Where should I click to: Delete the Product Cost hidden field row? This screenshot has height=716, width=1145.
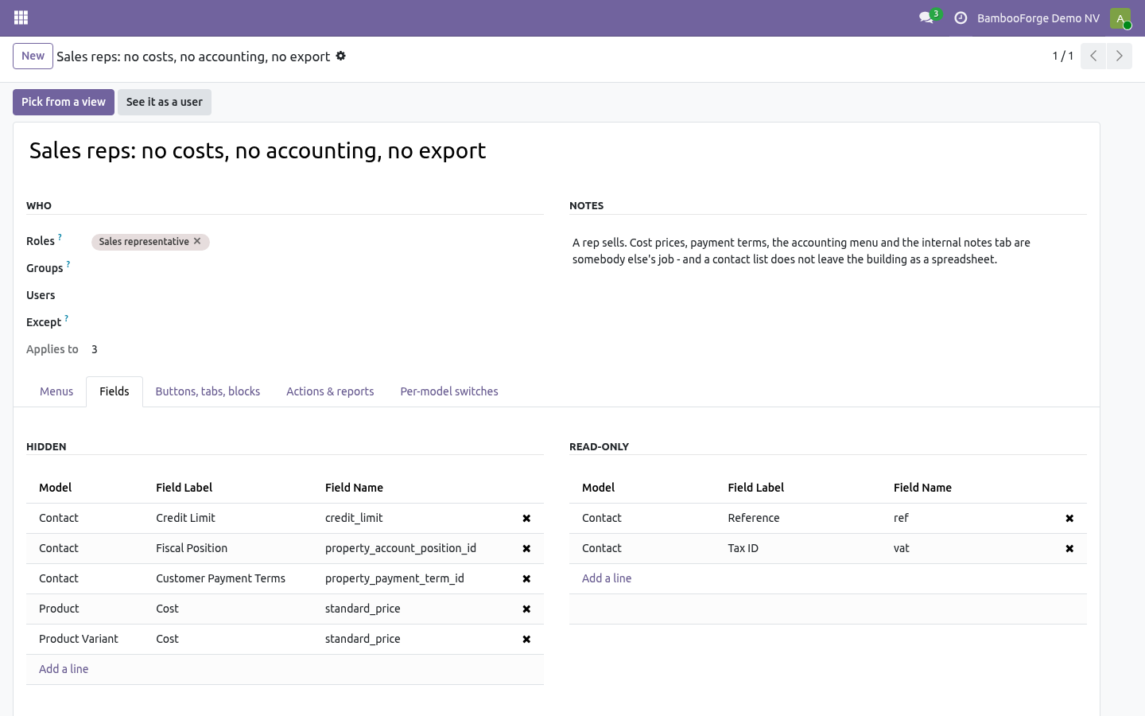526,609
